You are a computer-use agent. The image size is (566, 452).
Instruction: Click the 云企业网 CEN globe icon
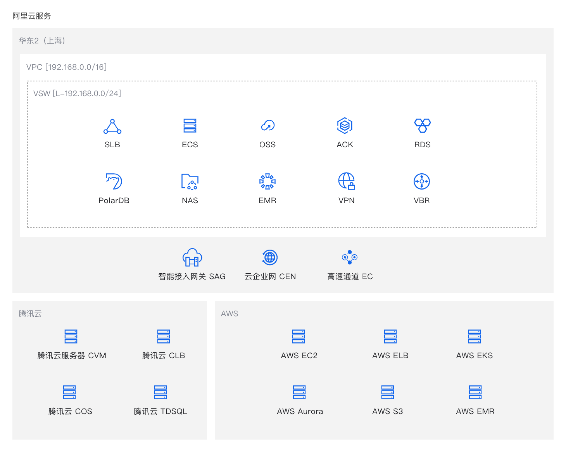270,257
